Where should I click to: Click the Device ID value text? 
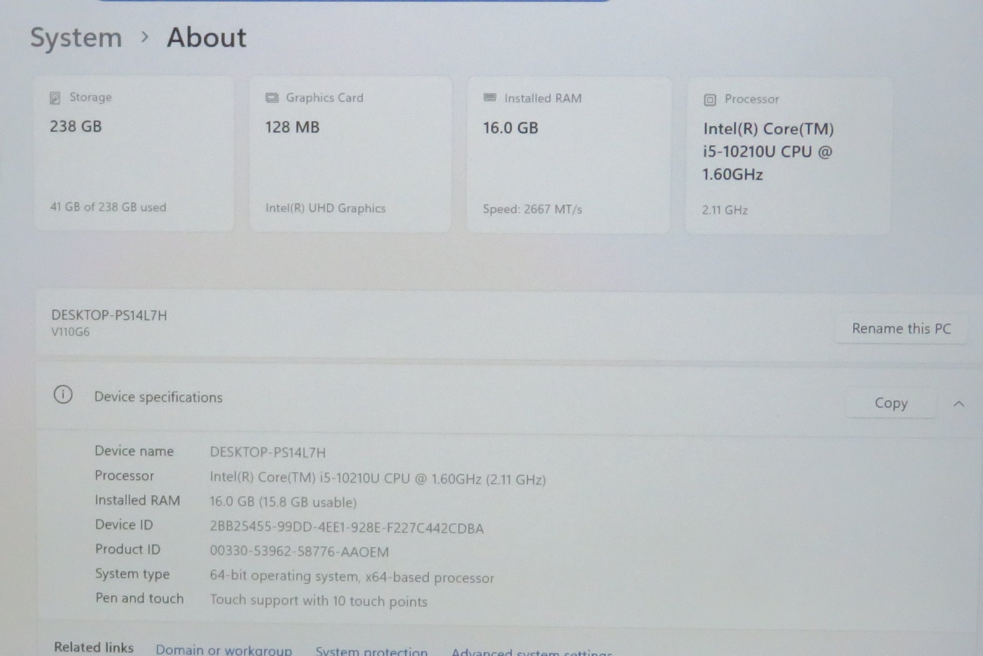click(347, 528)
